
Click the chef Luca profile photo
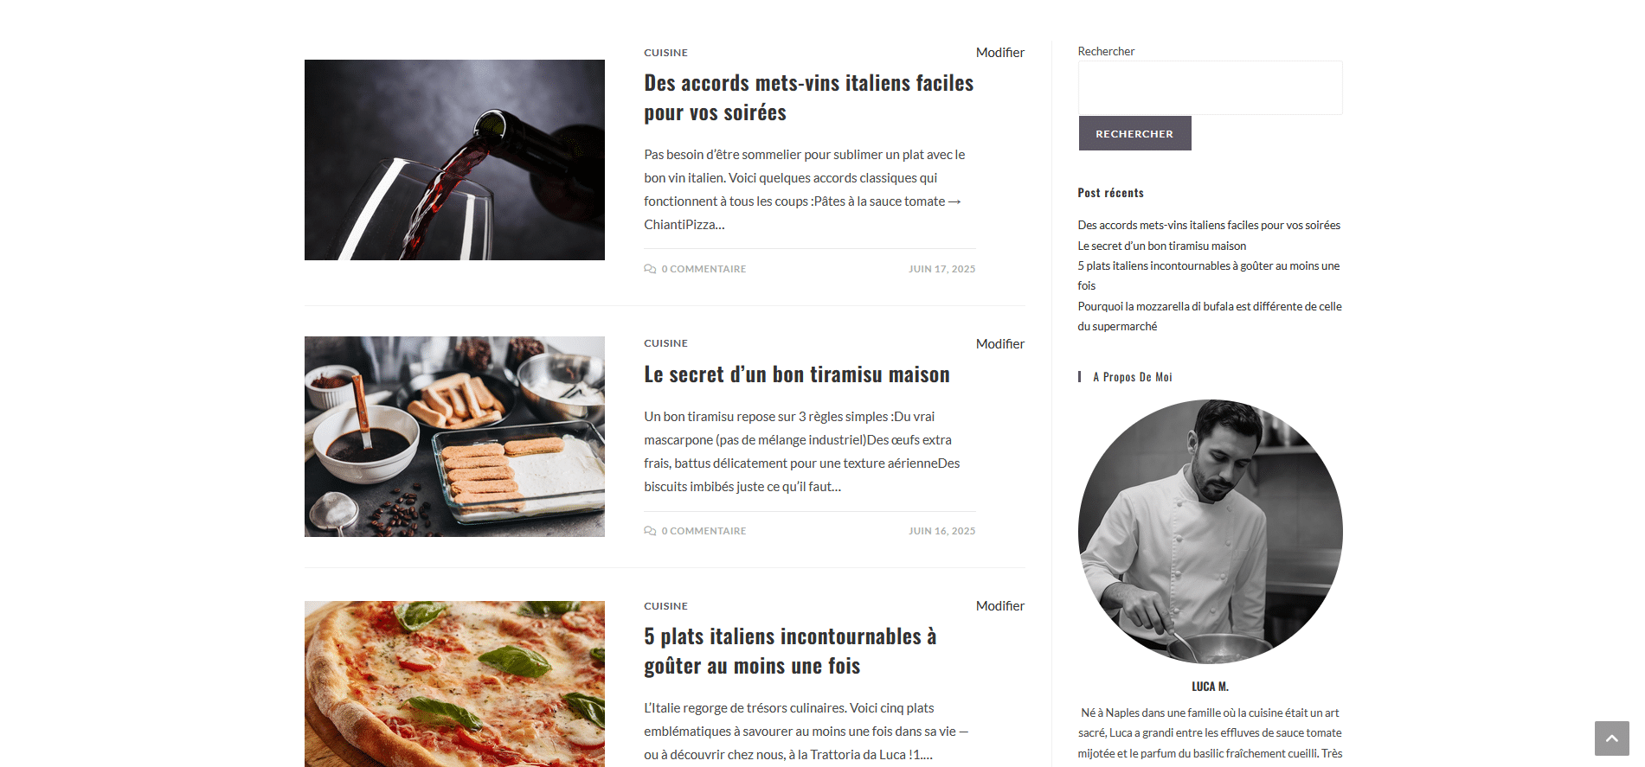pyautogui.click(x=1210, y=532)
